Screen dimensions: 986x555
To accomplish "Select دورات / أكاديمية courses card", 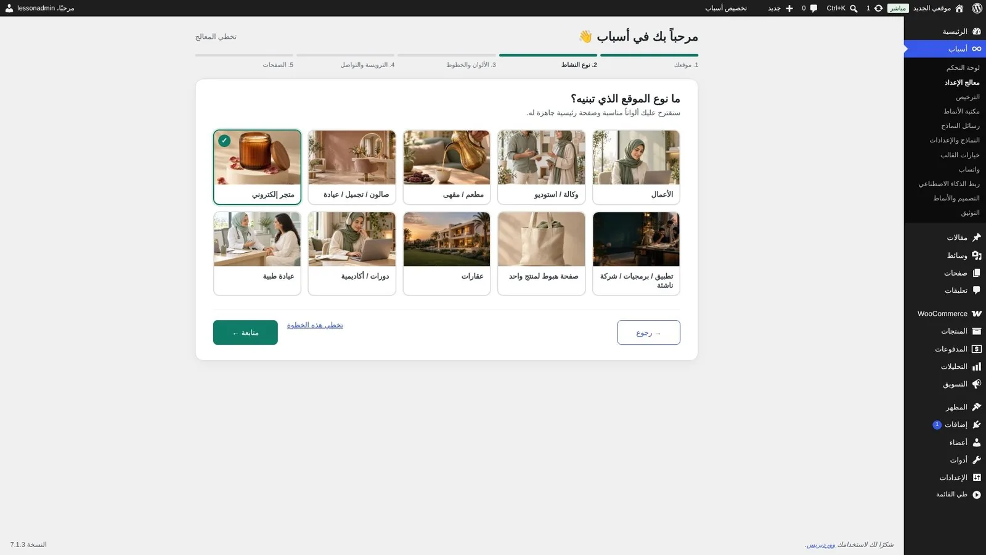I will pos(352,253).
